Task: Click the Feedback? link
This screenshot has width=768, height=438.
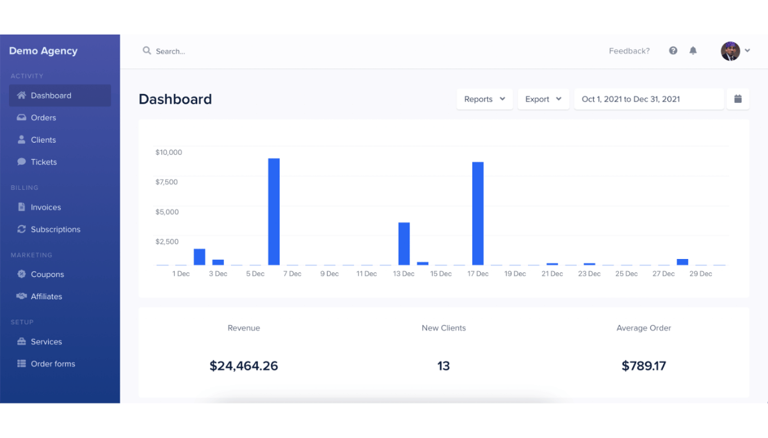Action: [629, 51]
